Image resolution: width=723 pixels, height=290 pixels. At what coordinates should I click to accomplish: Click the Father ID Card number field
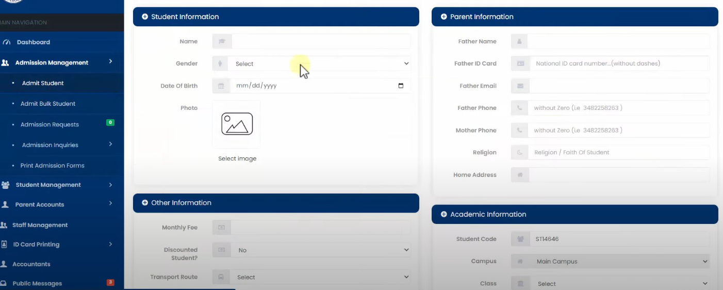click(620, 63)
